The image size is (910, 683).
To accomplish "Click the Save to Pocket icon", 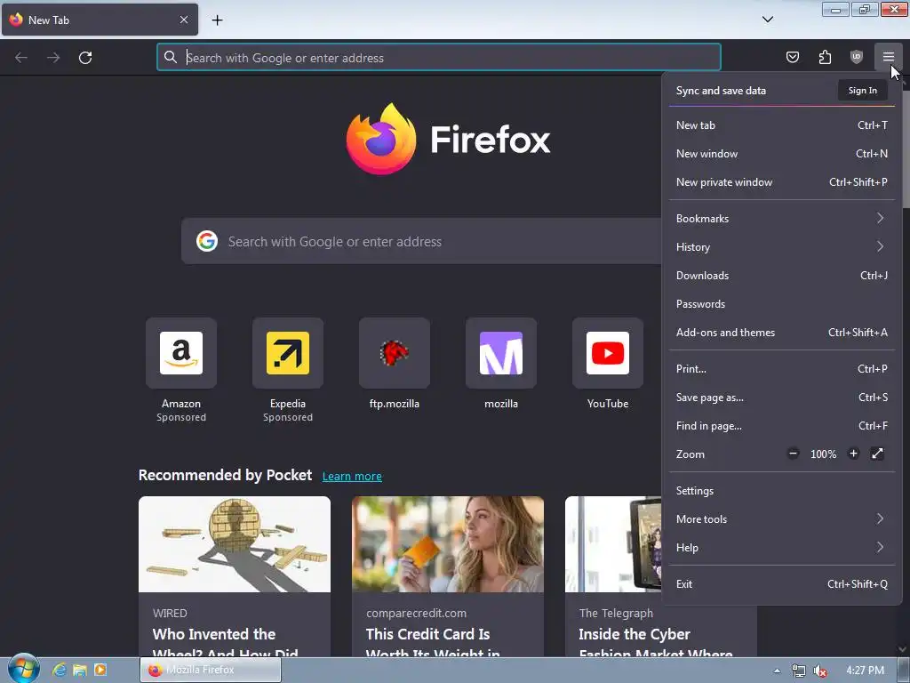I will click(x=792, y=57).
